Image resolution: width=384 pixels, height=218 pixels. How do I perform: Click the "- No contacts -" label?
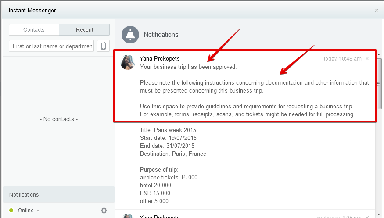59,119
